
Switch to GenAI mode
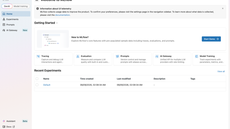[7, 6]
